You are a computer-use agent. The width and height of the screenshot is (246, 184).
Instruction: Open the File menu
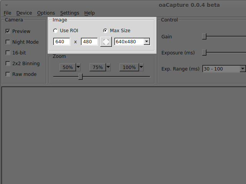click(7, 13)
